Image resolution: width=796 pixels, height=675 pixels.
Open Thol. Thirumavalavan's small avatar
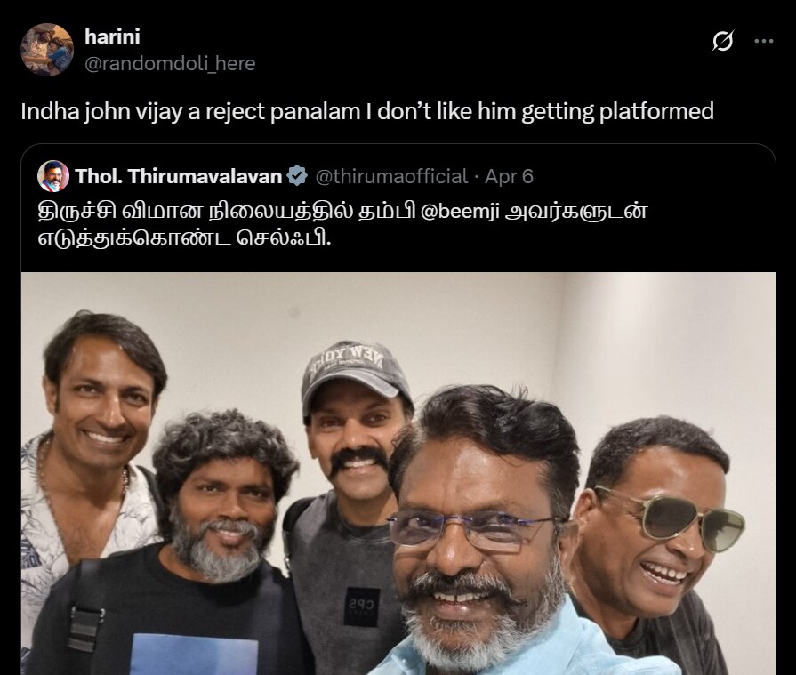53,176
